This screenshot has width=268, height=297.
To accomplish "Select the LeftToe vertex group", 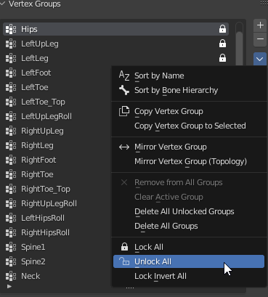I will pos(57,87).
